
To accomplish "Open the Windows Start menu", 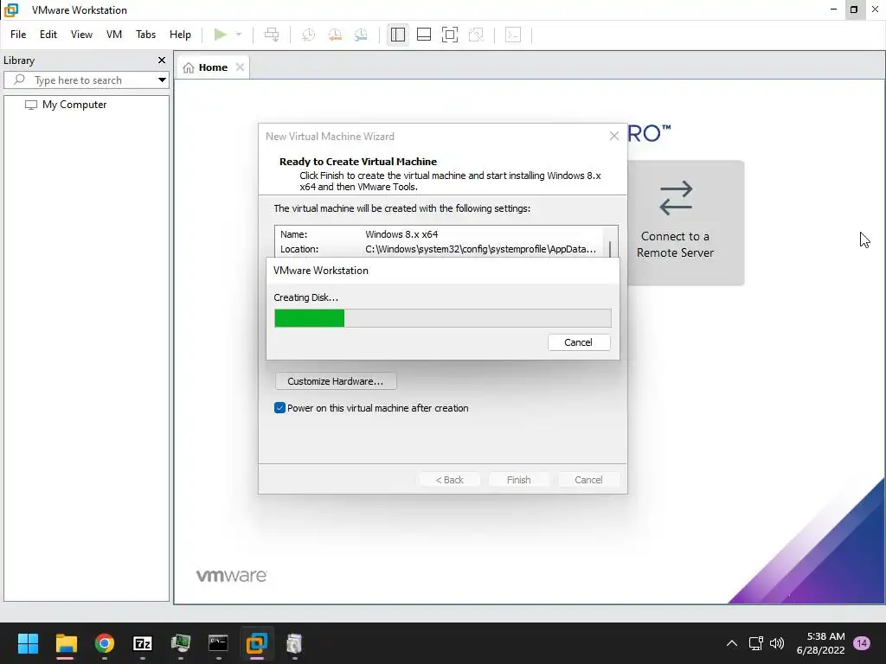I will (28, 643).
